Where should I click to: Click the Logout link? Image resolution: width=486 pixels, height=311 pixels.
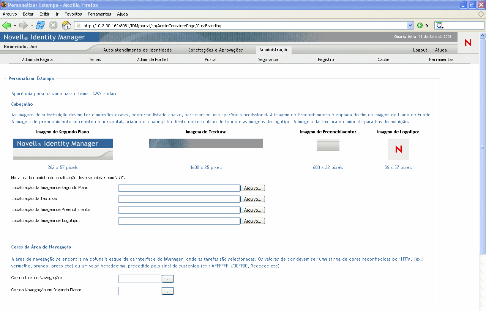click(x=420, y=50)
